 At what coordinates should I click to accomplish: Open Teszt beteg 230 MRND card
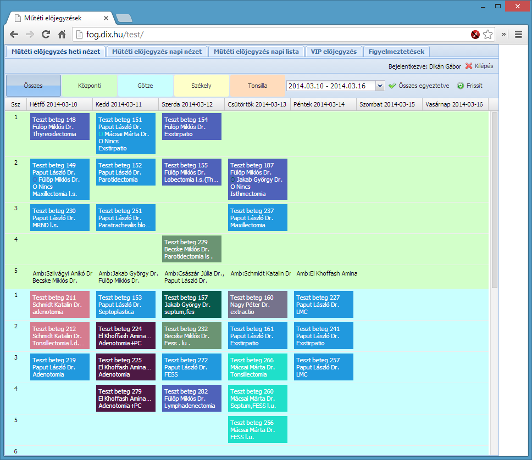coord(60,217)
